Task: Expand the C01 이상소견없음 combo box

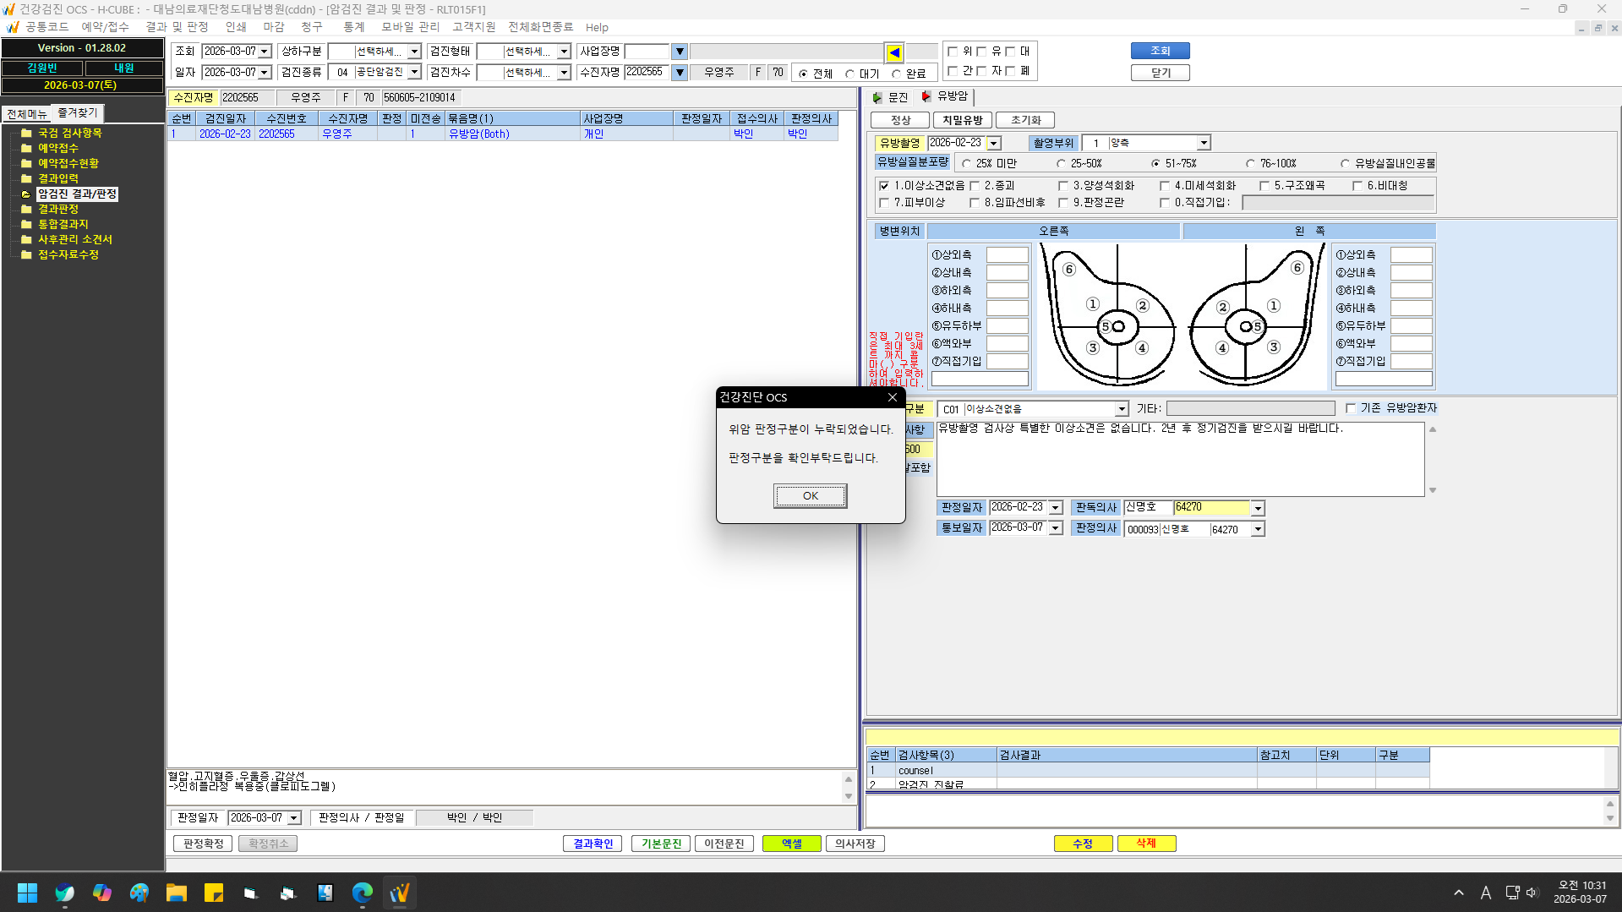Action: click(1122, 409)
